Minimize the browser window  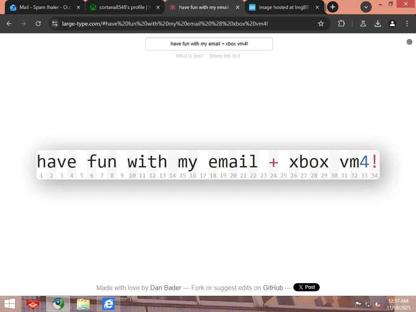click(380, 4)
